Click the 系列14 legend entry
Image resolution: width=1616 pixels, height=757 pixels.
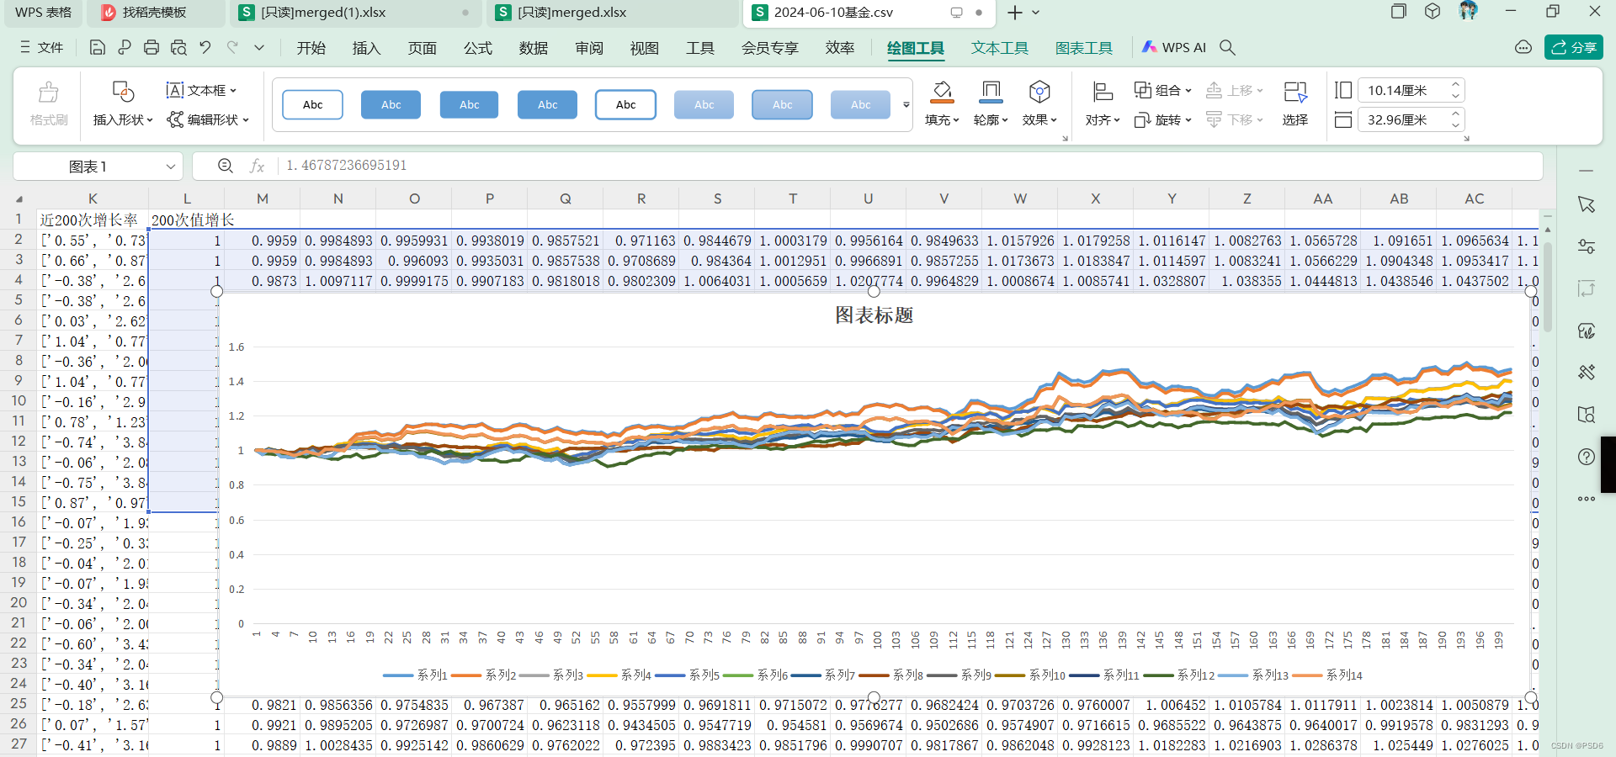pyautogui.click(x=1327, y=675)
